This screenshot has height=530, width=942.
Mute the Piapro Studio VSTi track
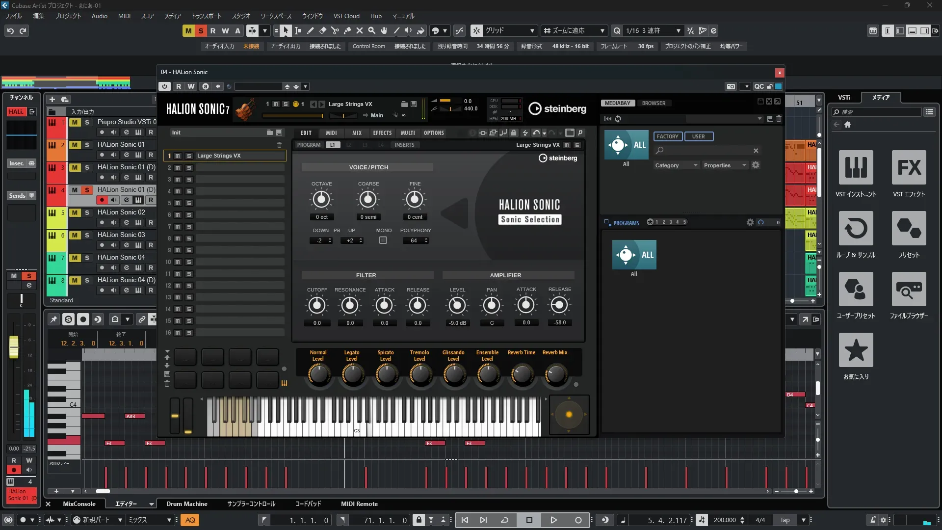75,122
